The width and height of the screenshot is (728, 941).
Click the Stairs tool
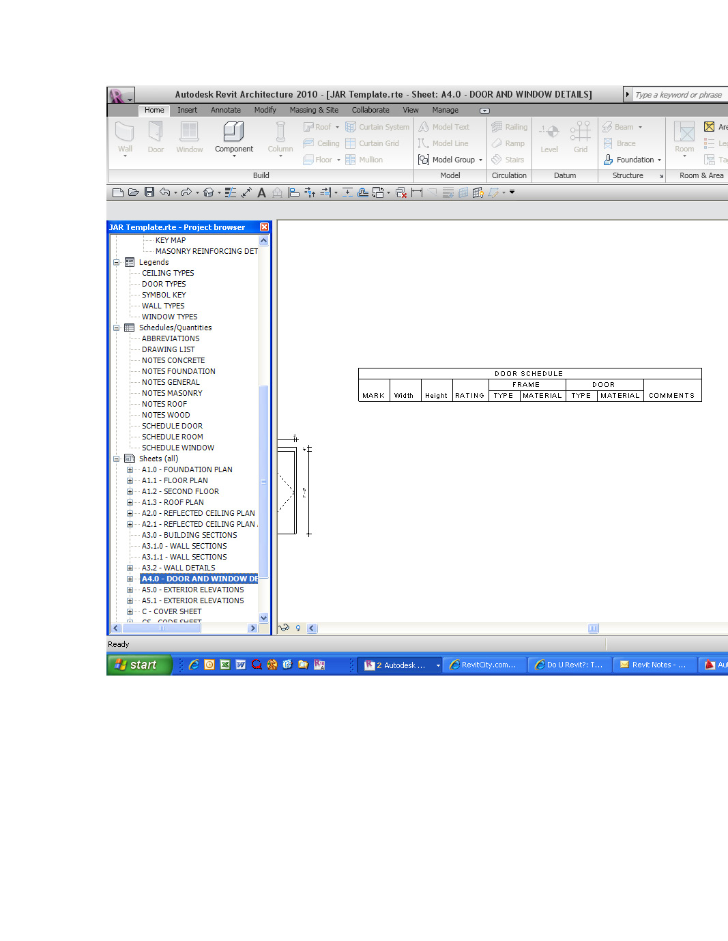pyautogui.click(x=508, y=160)
